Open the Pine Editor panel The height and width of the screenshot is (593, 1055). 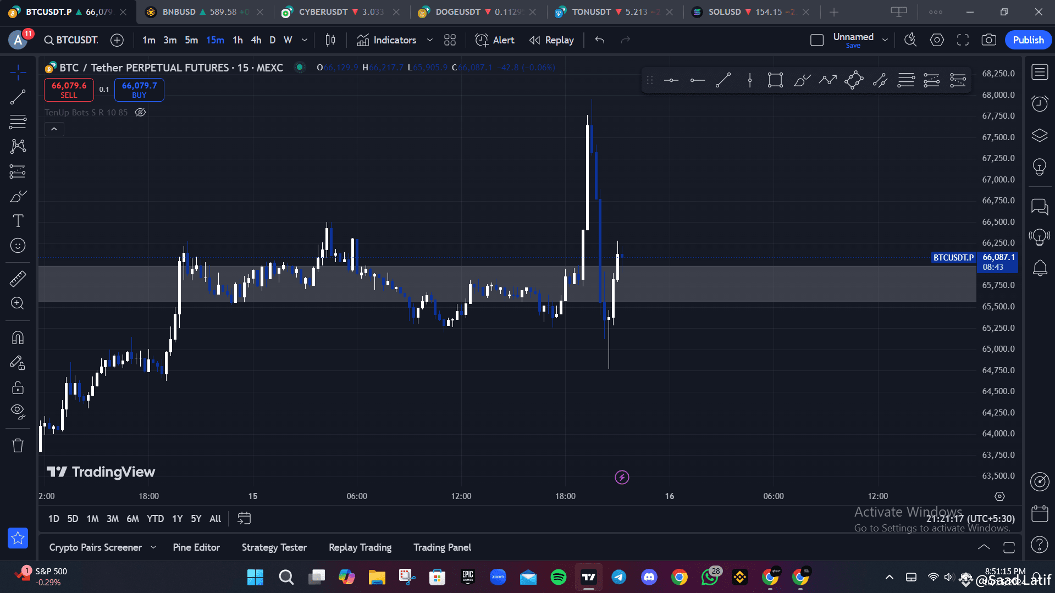pos(196,547)
